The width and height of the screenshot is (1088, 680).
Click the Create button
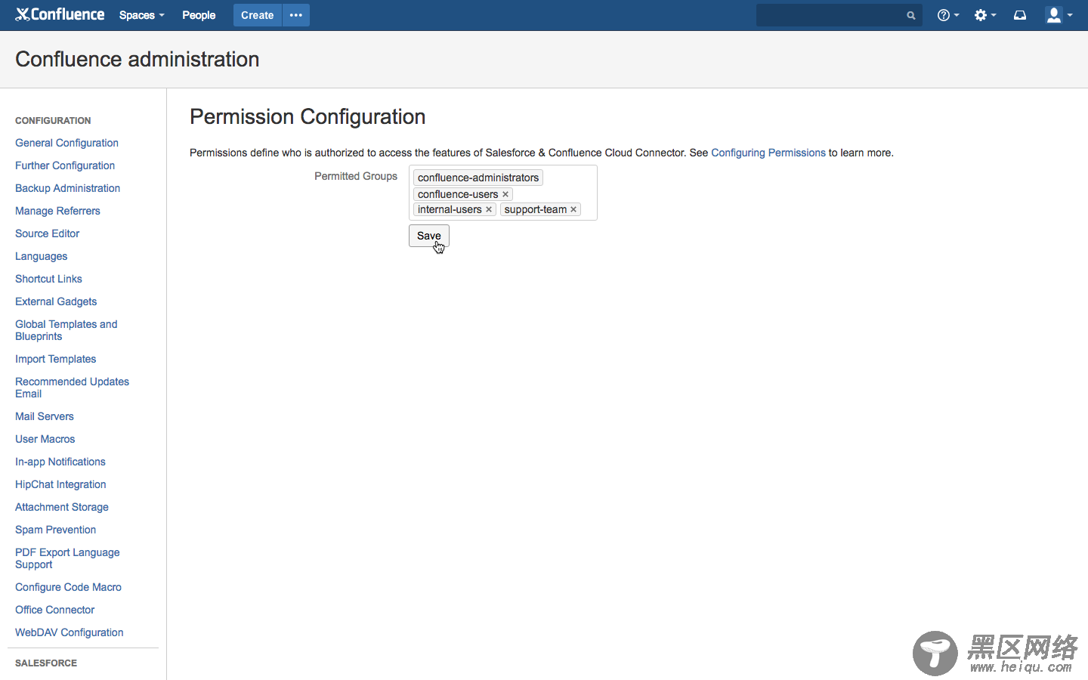tap(257, 15)
